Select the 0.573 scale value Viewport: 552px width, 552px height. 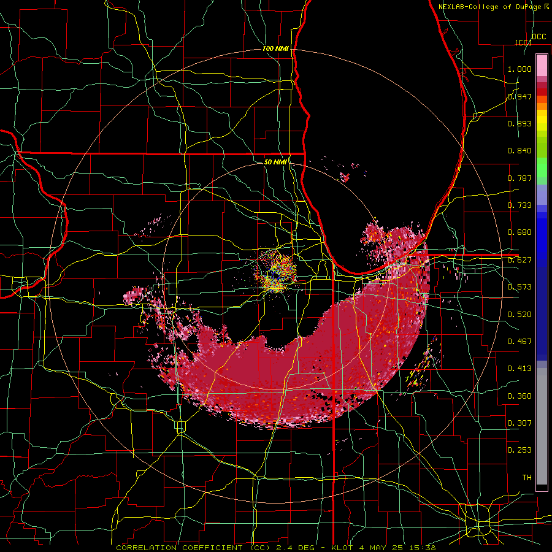click(519, 287)
